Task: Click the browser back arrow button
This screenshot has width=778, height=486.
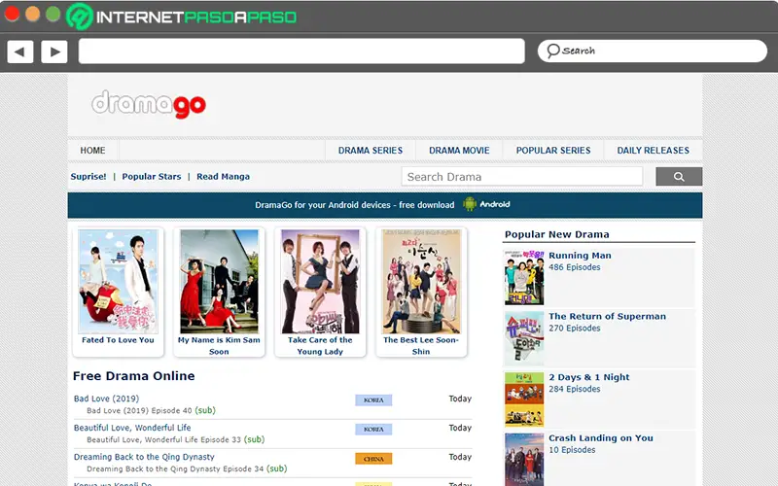Action: [19, 52]
